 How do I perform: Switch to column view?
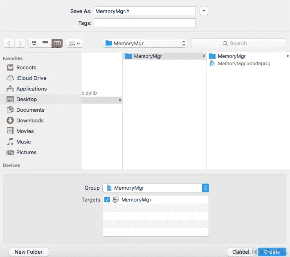(57, 43)
